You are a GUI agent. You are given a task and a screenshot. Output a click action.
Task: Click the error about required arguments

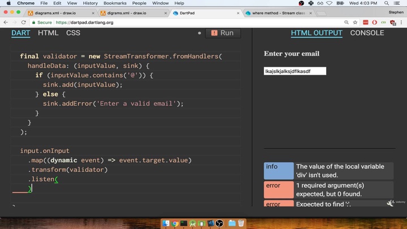344,189
